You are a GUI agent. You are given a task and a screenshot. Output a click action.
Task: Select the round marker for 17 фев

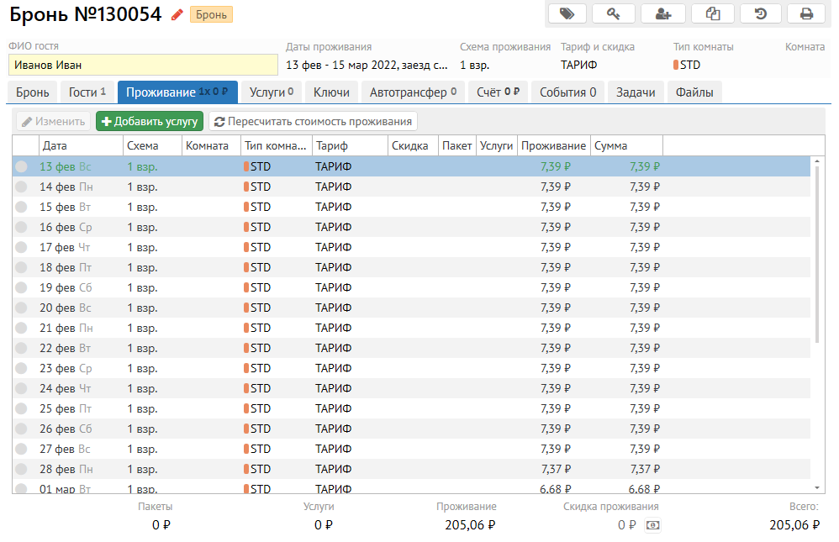[21, 247]
